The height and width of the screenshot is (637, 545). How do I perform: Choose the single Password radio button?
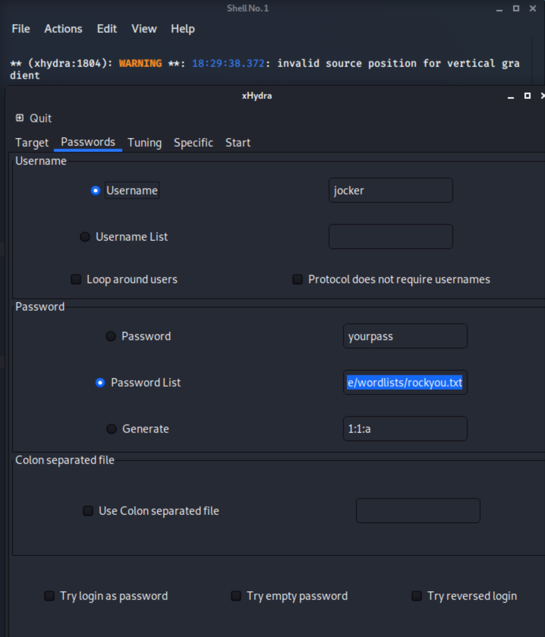(x=111, y=336)
